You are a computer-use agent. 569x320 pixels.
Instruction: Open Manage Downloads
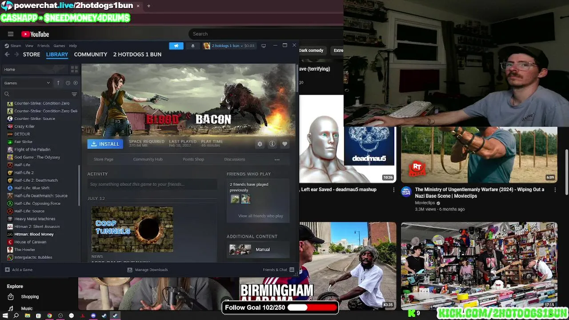(x=148, y=270)
